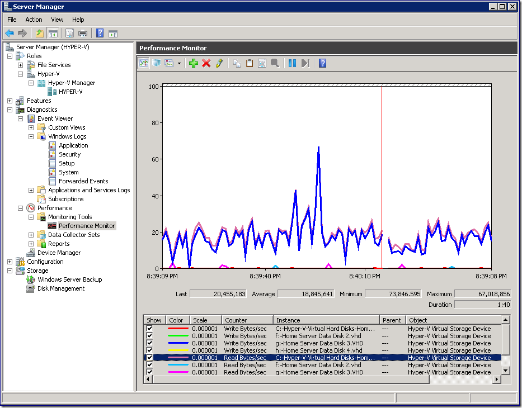Open the Change graph type dropdown arrow
Screen dimensions: 522x408
click(179, 63)
